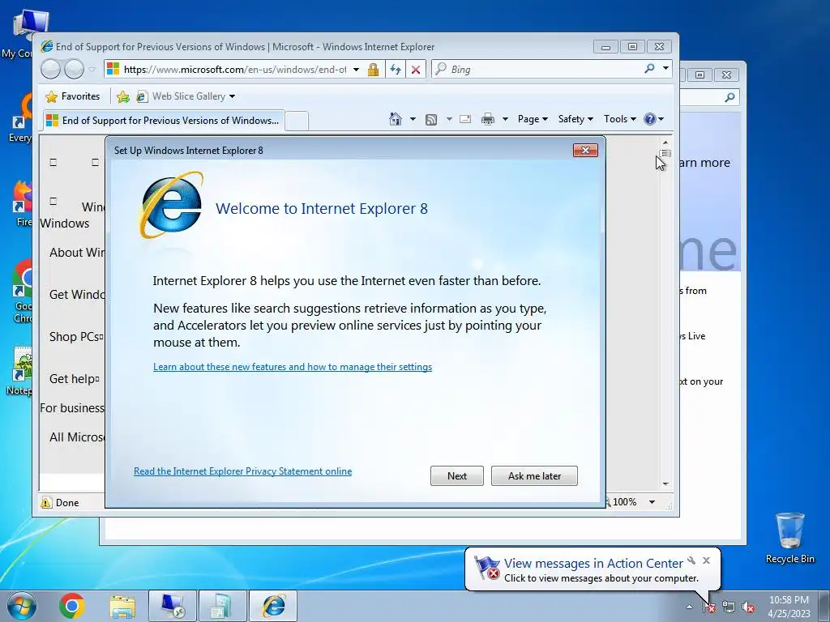Click the Print icon

point(487,120)
